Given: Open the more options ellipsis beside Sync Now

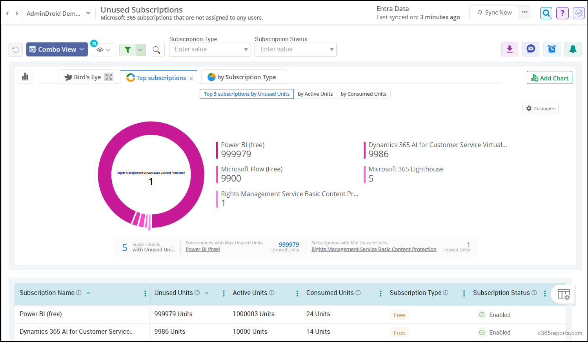Looking at the screenshot, I should [525, 13].
